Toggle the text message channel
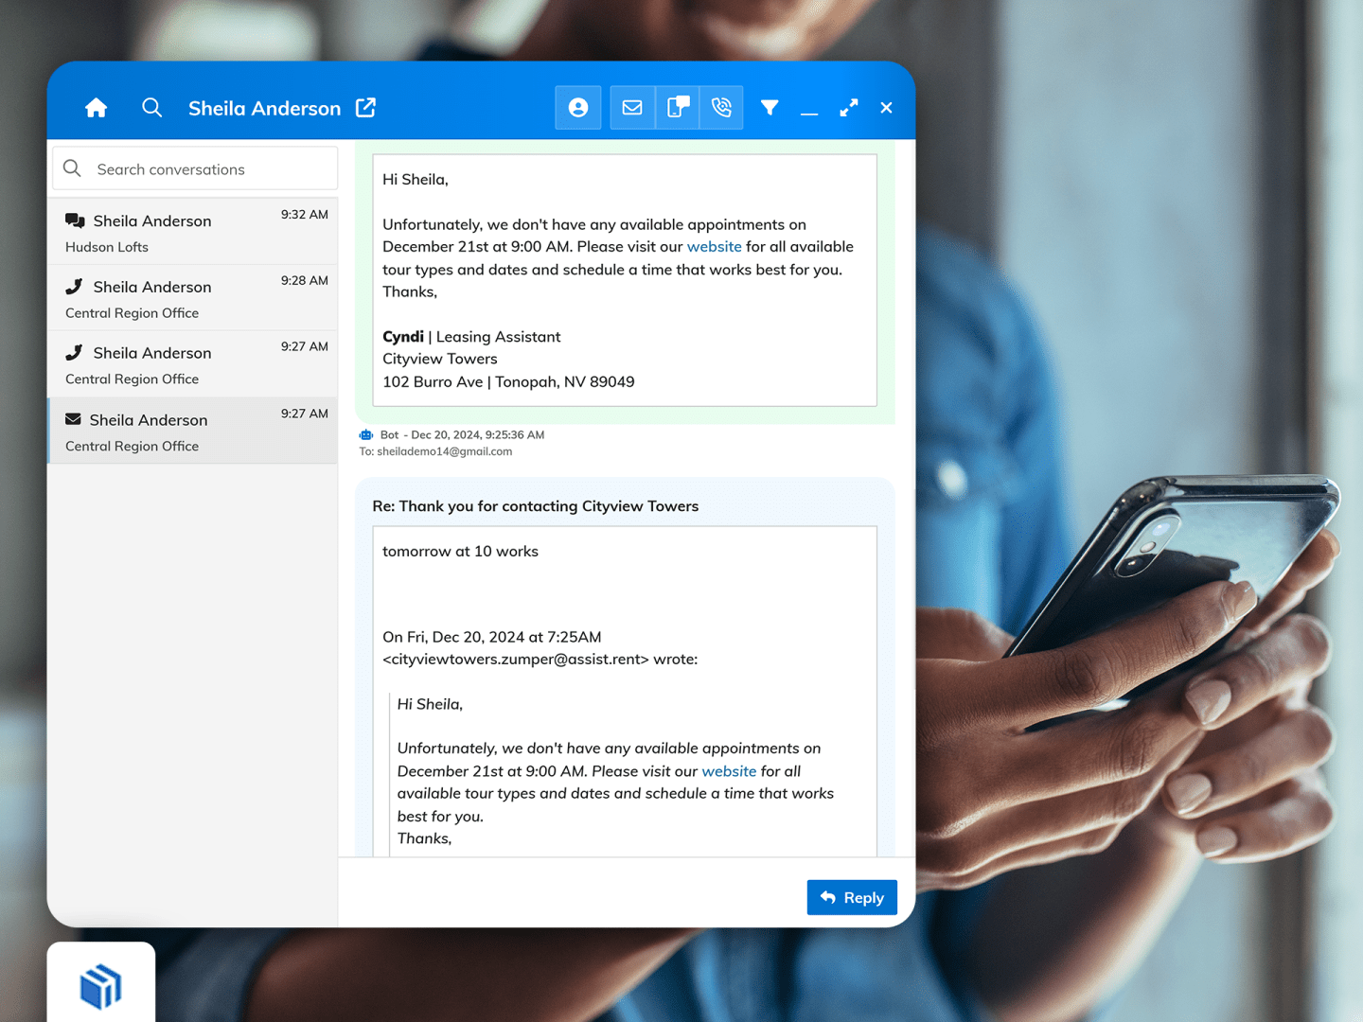Screen dimensions: 1363x1022 pyautogui.click(x=677, y=107)
